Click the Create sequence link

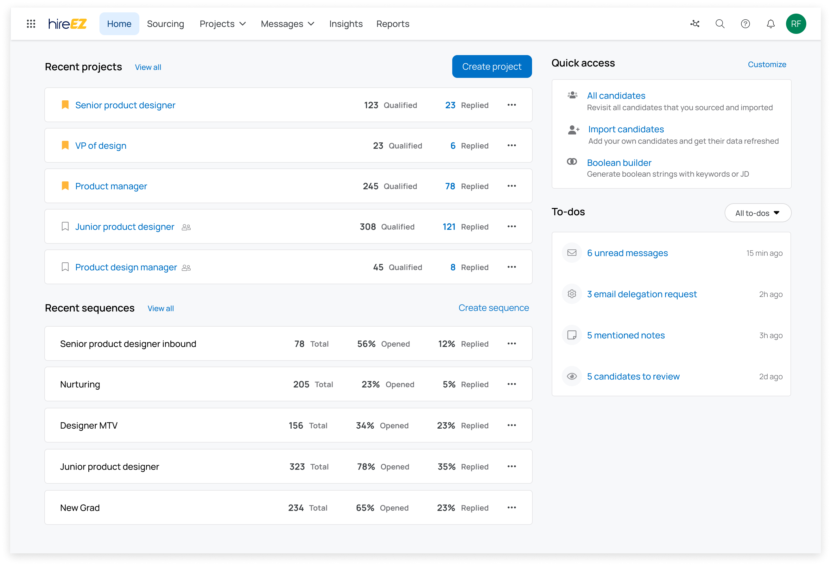click(x=493, y=308)
